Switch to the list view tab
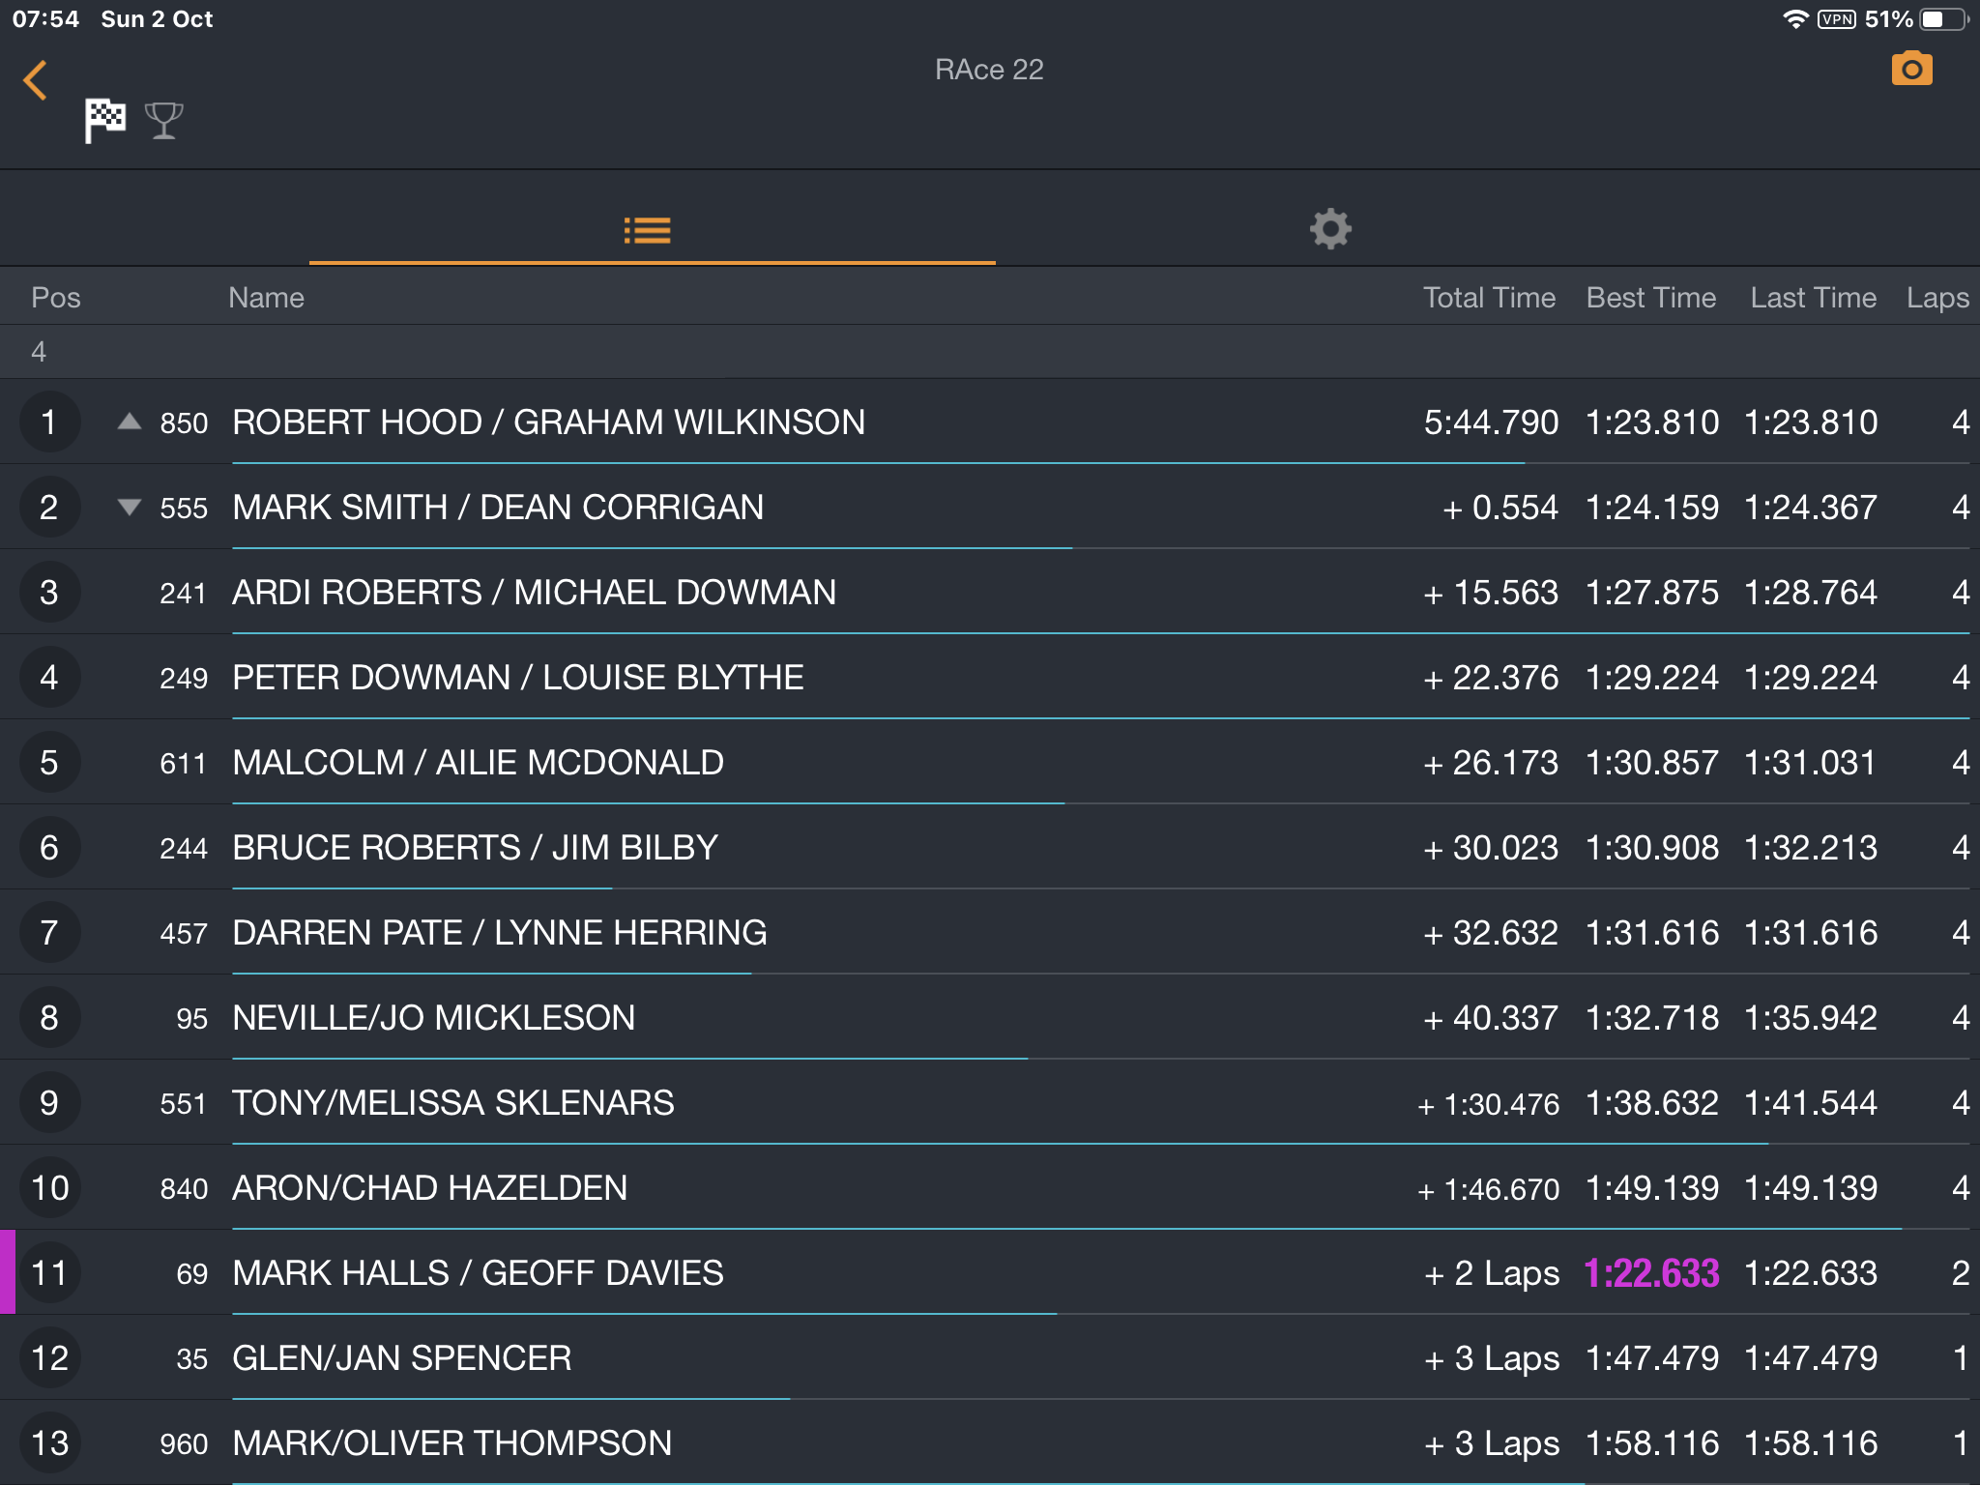Image resolution: width=1980 pixels, height=1485 pixels. tap(648, 230)
